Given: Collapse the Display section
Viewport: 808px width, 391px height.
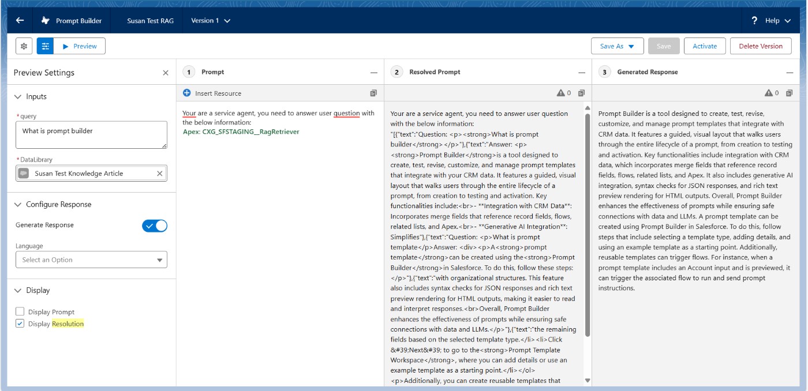Looking at the screenshot, I should click(x=17, y=290).
